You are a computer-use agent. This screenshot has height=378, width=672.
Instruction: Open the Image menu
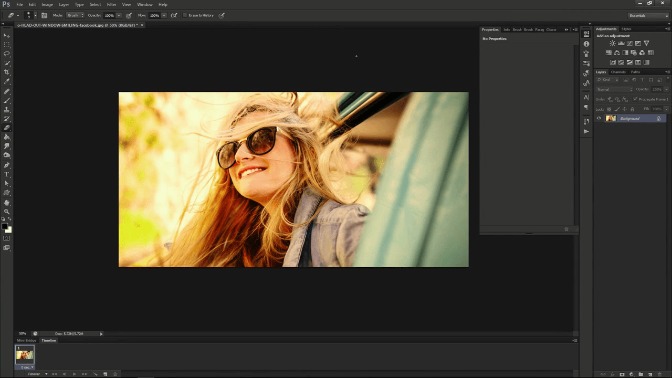click(x=47, y=4)
